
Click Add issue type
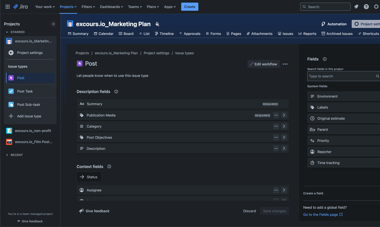30,116
